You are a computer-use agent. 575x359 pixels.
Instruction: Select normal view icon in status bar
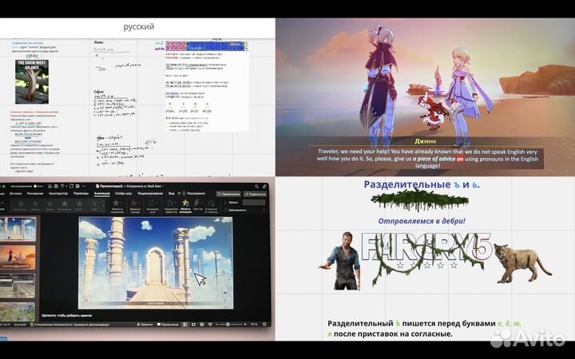[x=184, y=325]
